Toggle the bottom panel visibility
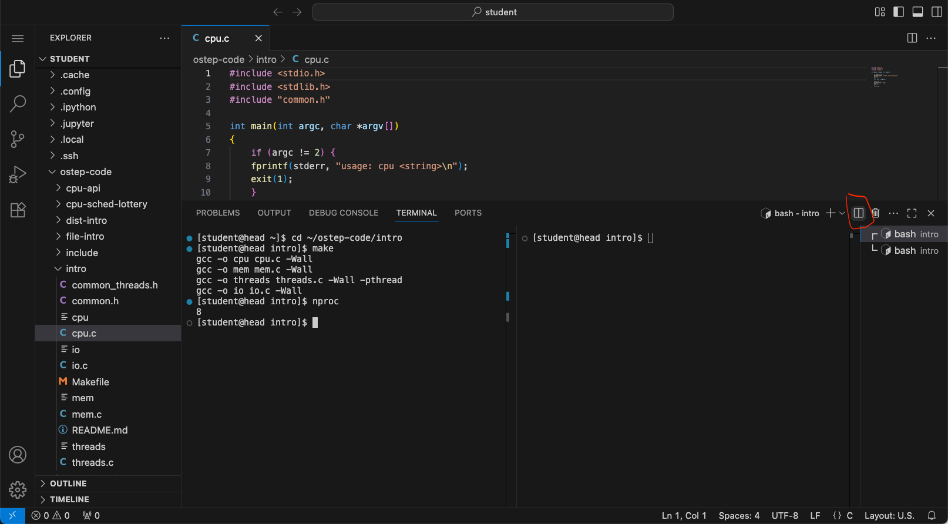This screenshot has height=524, width=948. [x=917, y=12]
